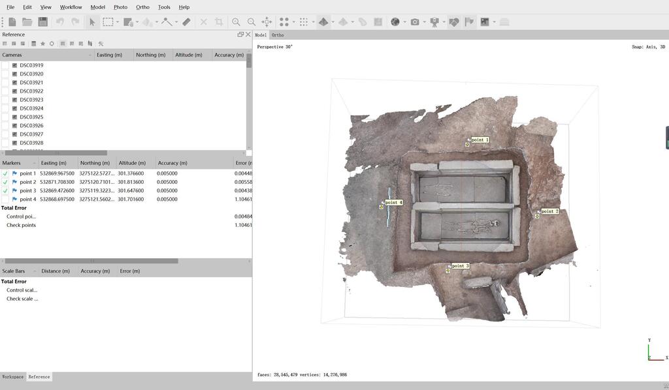The width and height of the screenshot is (669, 390).
Task: Click the Save project floppy disk icon
Action: pos(42,22)
